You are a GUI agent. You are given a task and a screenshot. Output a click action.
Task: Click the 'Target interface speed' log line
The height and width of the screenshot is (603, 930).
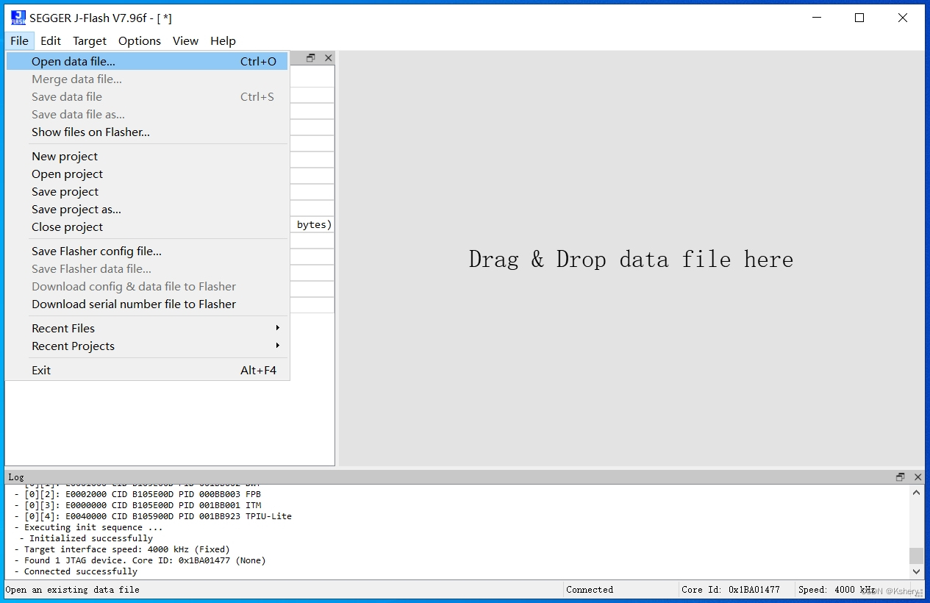[x=122, y=549]
